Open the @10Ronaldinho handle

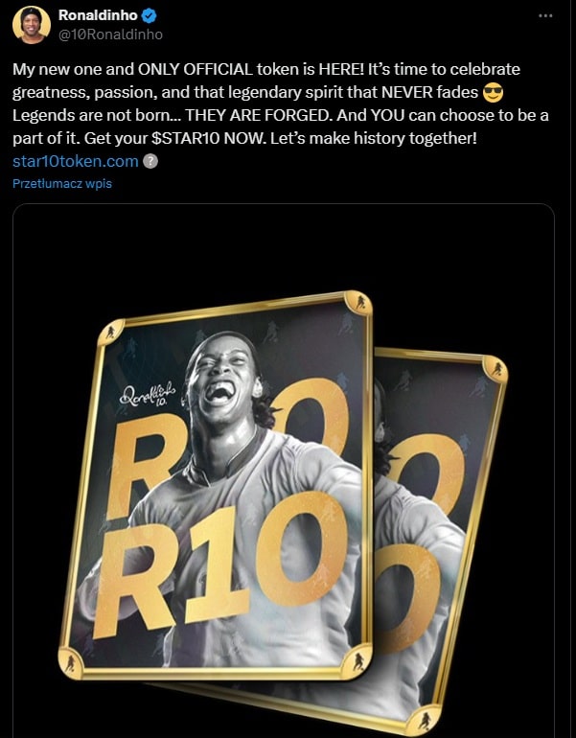coord(110,35)
